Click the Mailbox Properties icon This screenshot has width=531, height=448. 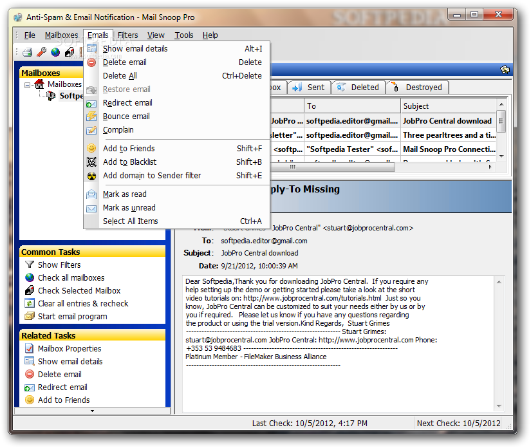point(30,348)
